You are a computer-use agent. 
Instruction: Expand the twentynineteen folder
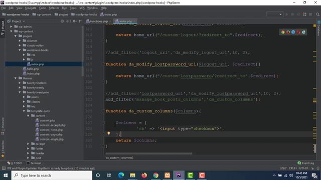tap(20, 83)
